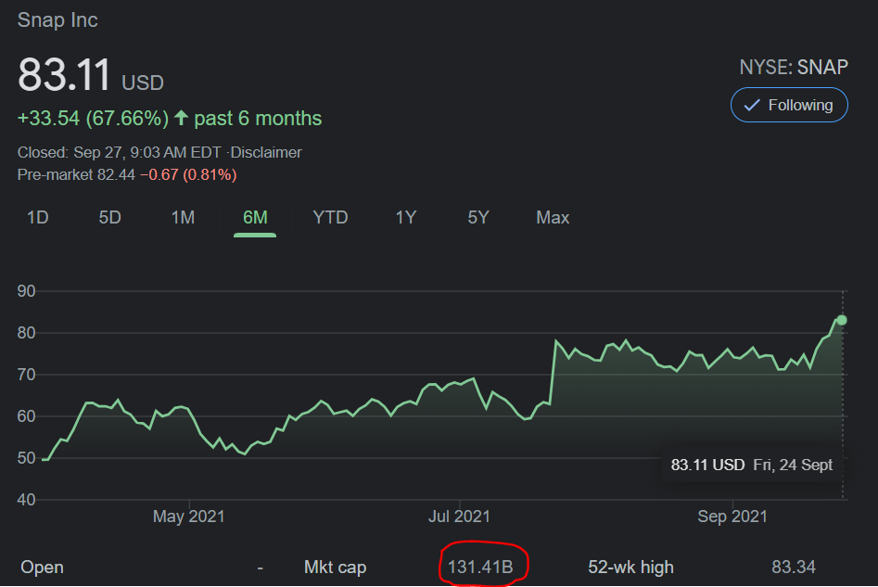This screenshot has height=587, width=878.
Task: Select the 1Y time range tab
Action: [x=406, y=217]
